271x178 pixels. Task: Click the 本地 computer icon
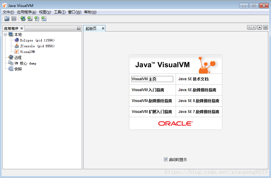tap(11, 35)
